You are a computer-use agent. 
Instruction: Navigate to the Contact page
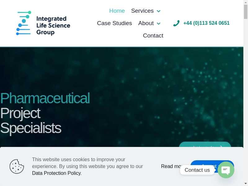click(x=153, y=36)
